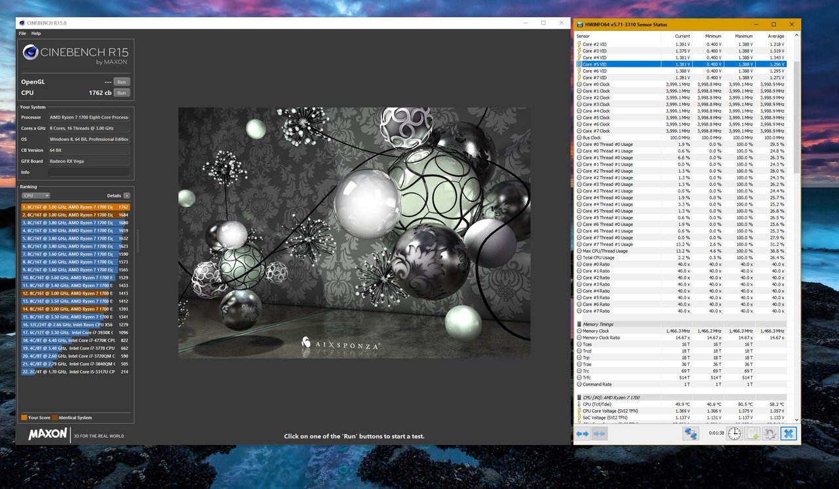Viewport: 839px width, 489px height.
Task: Reset HWiNFO sensor timer clock icon
Action: tap(734, 433)
